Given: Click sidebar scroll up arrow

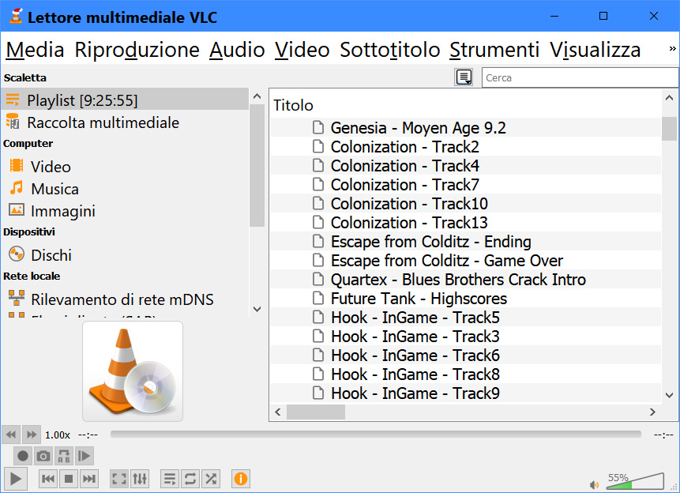Looking at the screenshot, I should tap(257, 96).
